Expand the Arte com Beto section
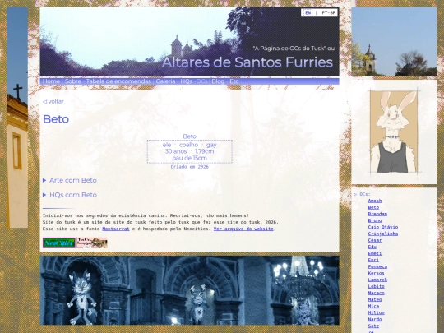The width and height of the screenshot is (444, 333). 70,180
